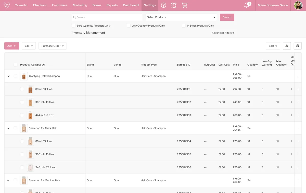Click the alarm clock icon
The image size is (306, 193).
click(174, 5)
